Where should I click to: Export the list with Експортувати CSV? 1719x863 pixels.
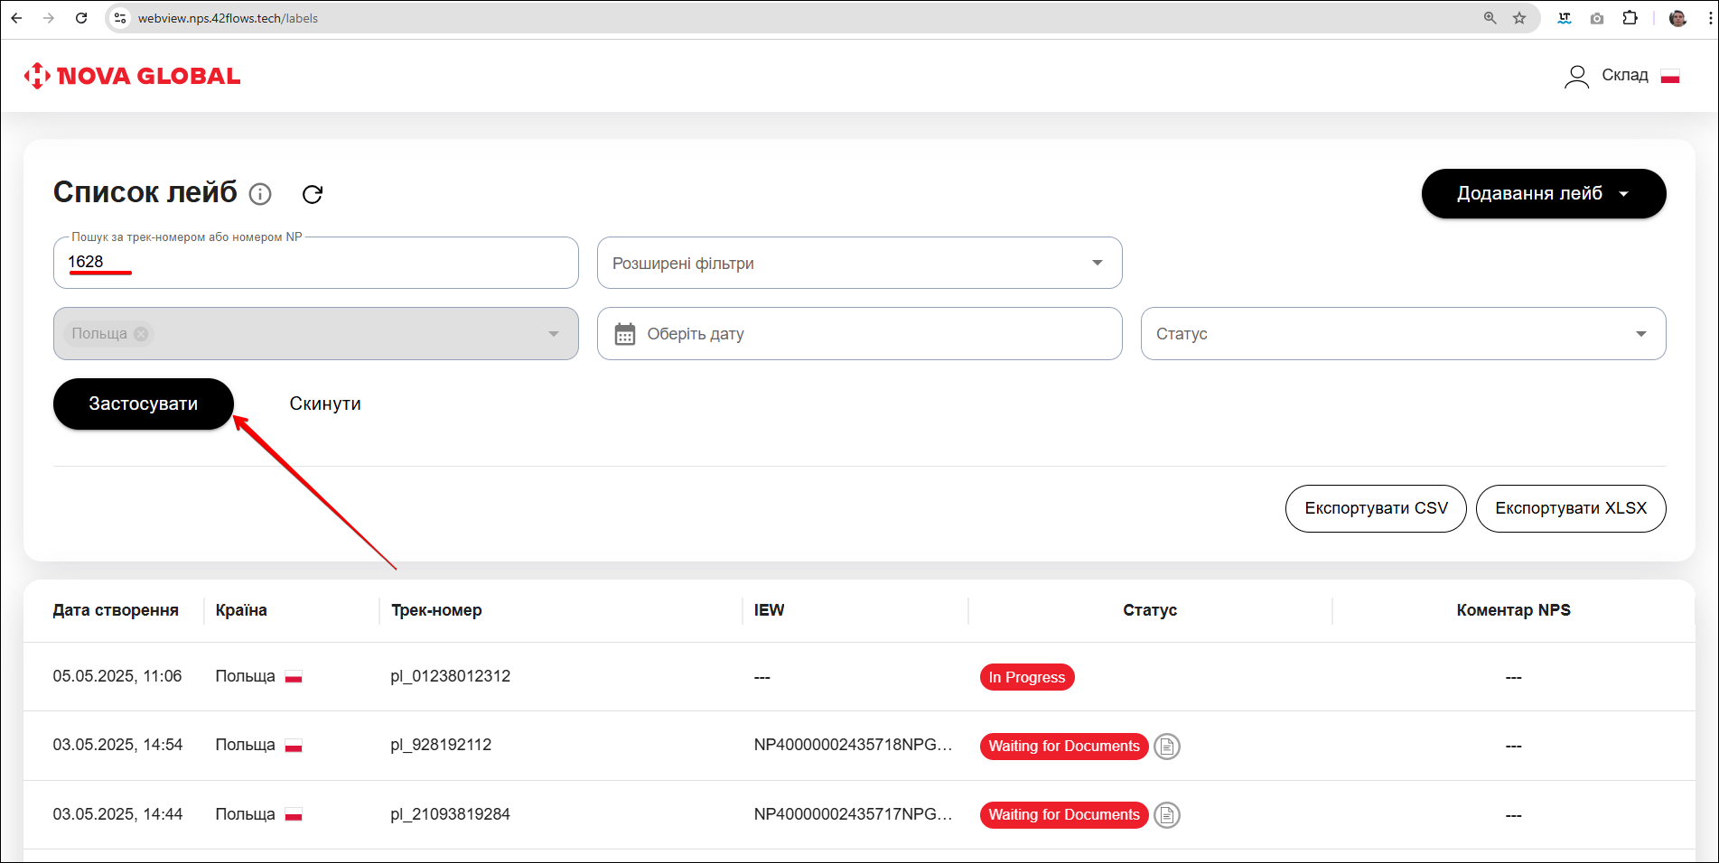[x=1375, y=508]
